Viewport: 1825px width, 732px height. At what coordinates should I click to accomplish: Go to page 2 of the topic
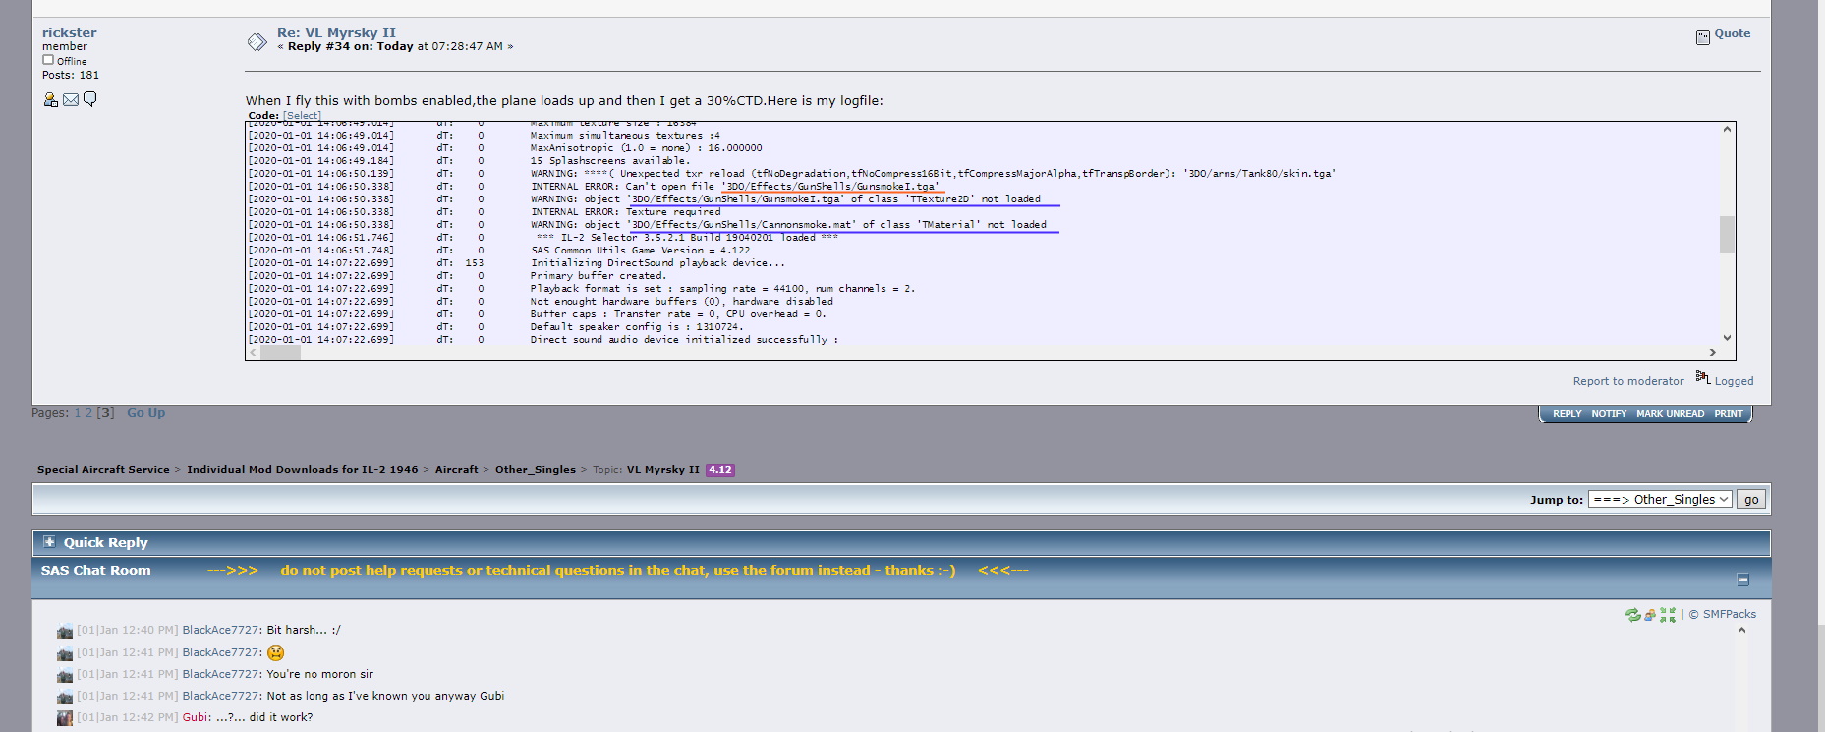click(x=88, y=413)
